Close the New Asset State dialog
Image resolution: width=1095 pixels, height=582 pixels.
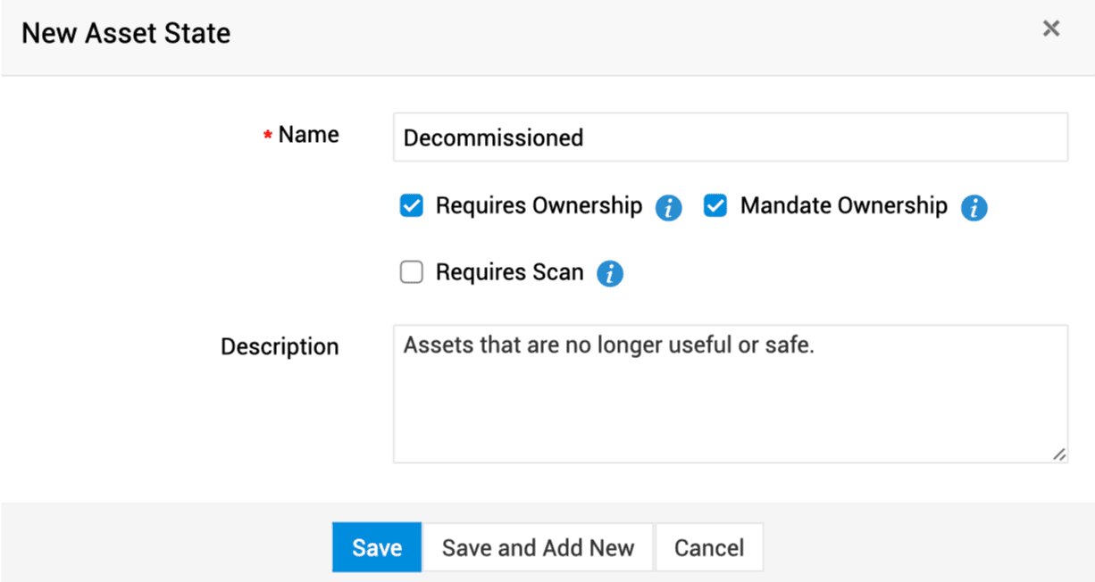1051,29
